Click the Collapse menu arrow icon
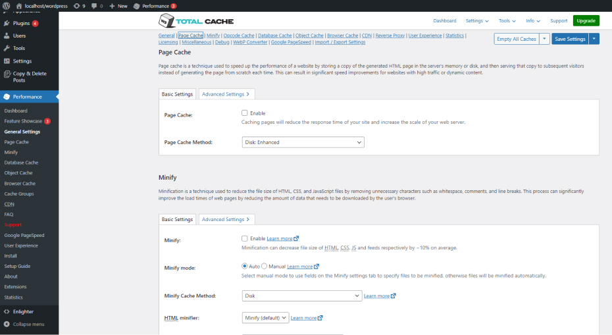Screen dimensions: 612x335 tap(7, 324)
